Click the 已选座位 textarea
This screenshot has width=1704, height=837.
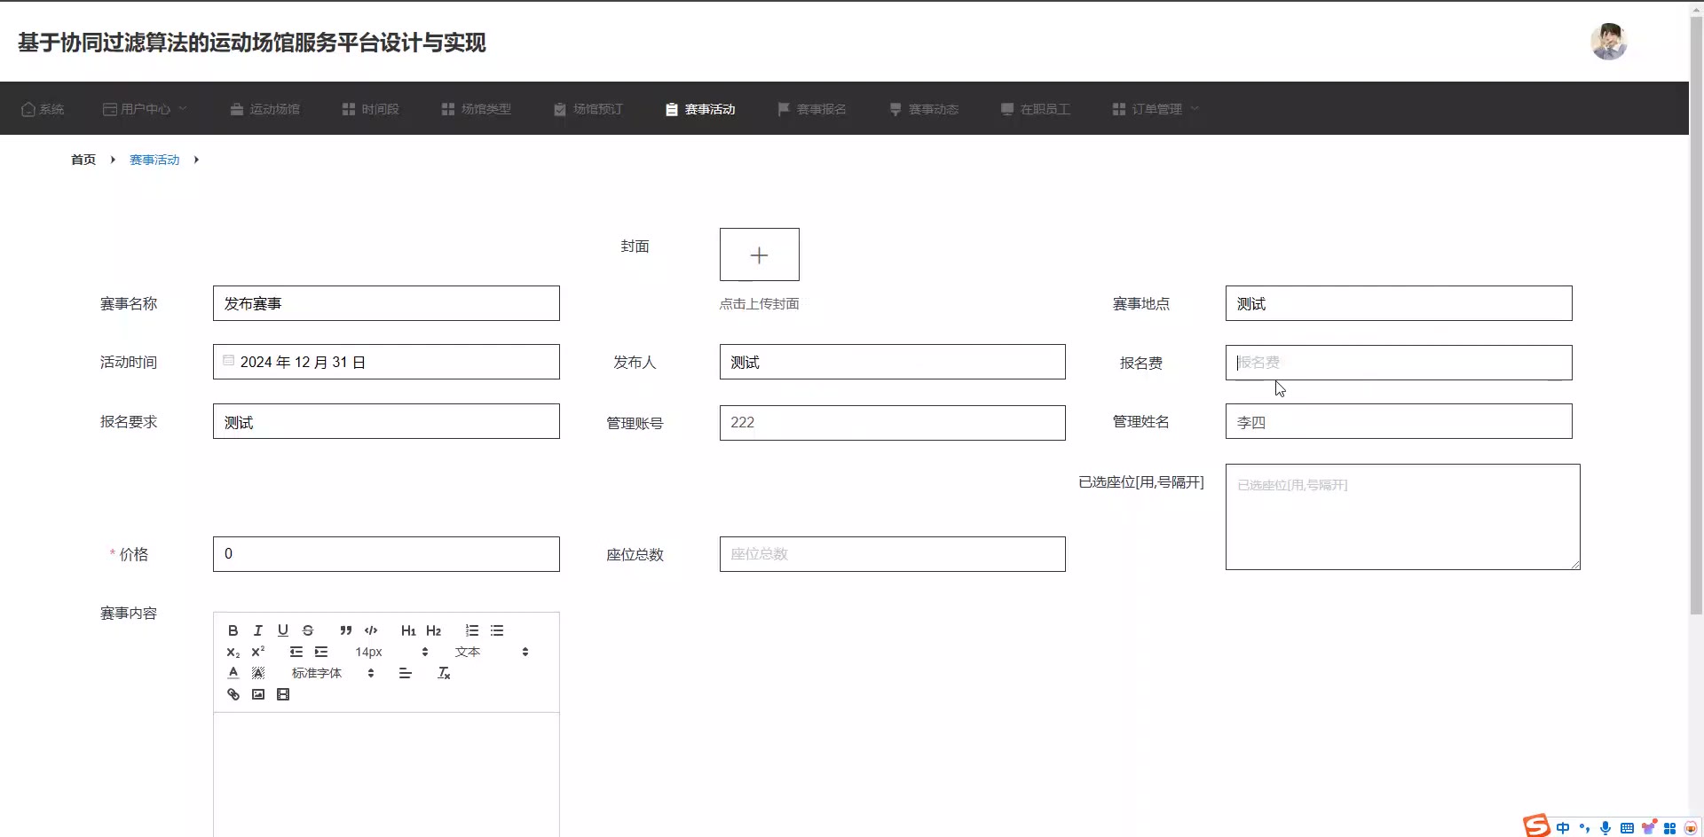[x=1402, y=517]
